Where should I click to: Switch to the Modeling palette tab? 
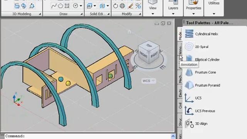coord(180,34)
